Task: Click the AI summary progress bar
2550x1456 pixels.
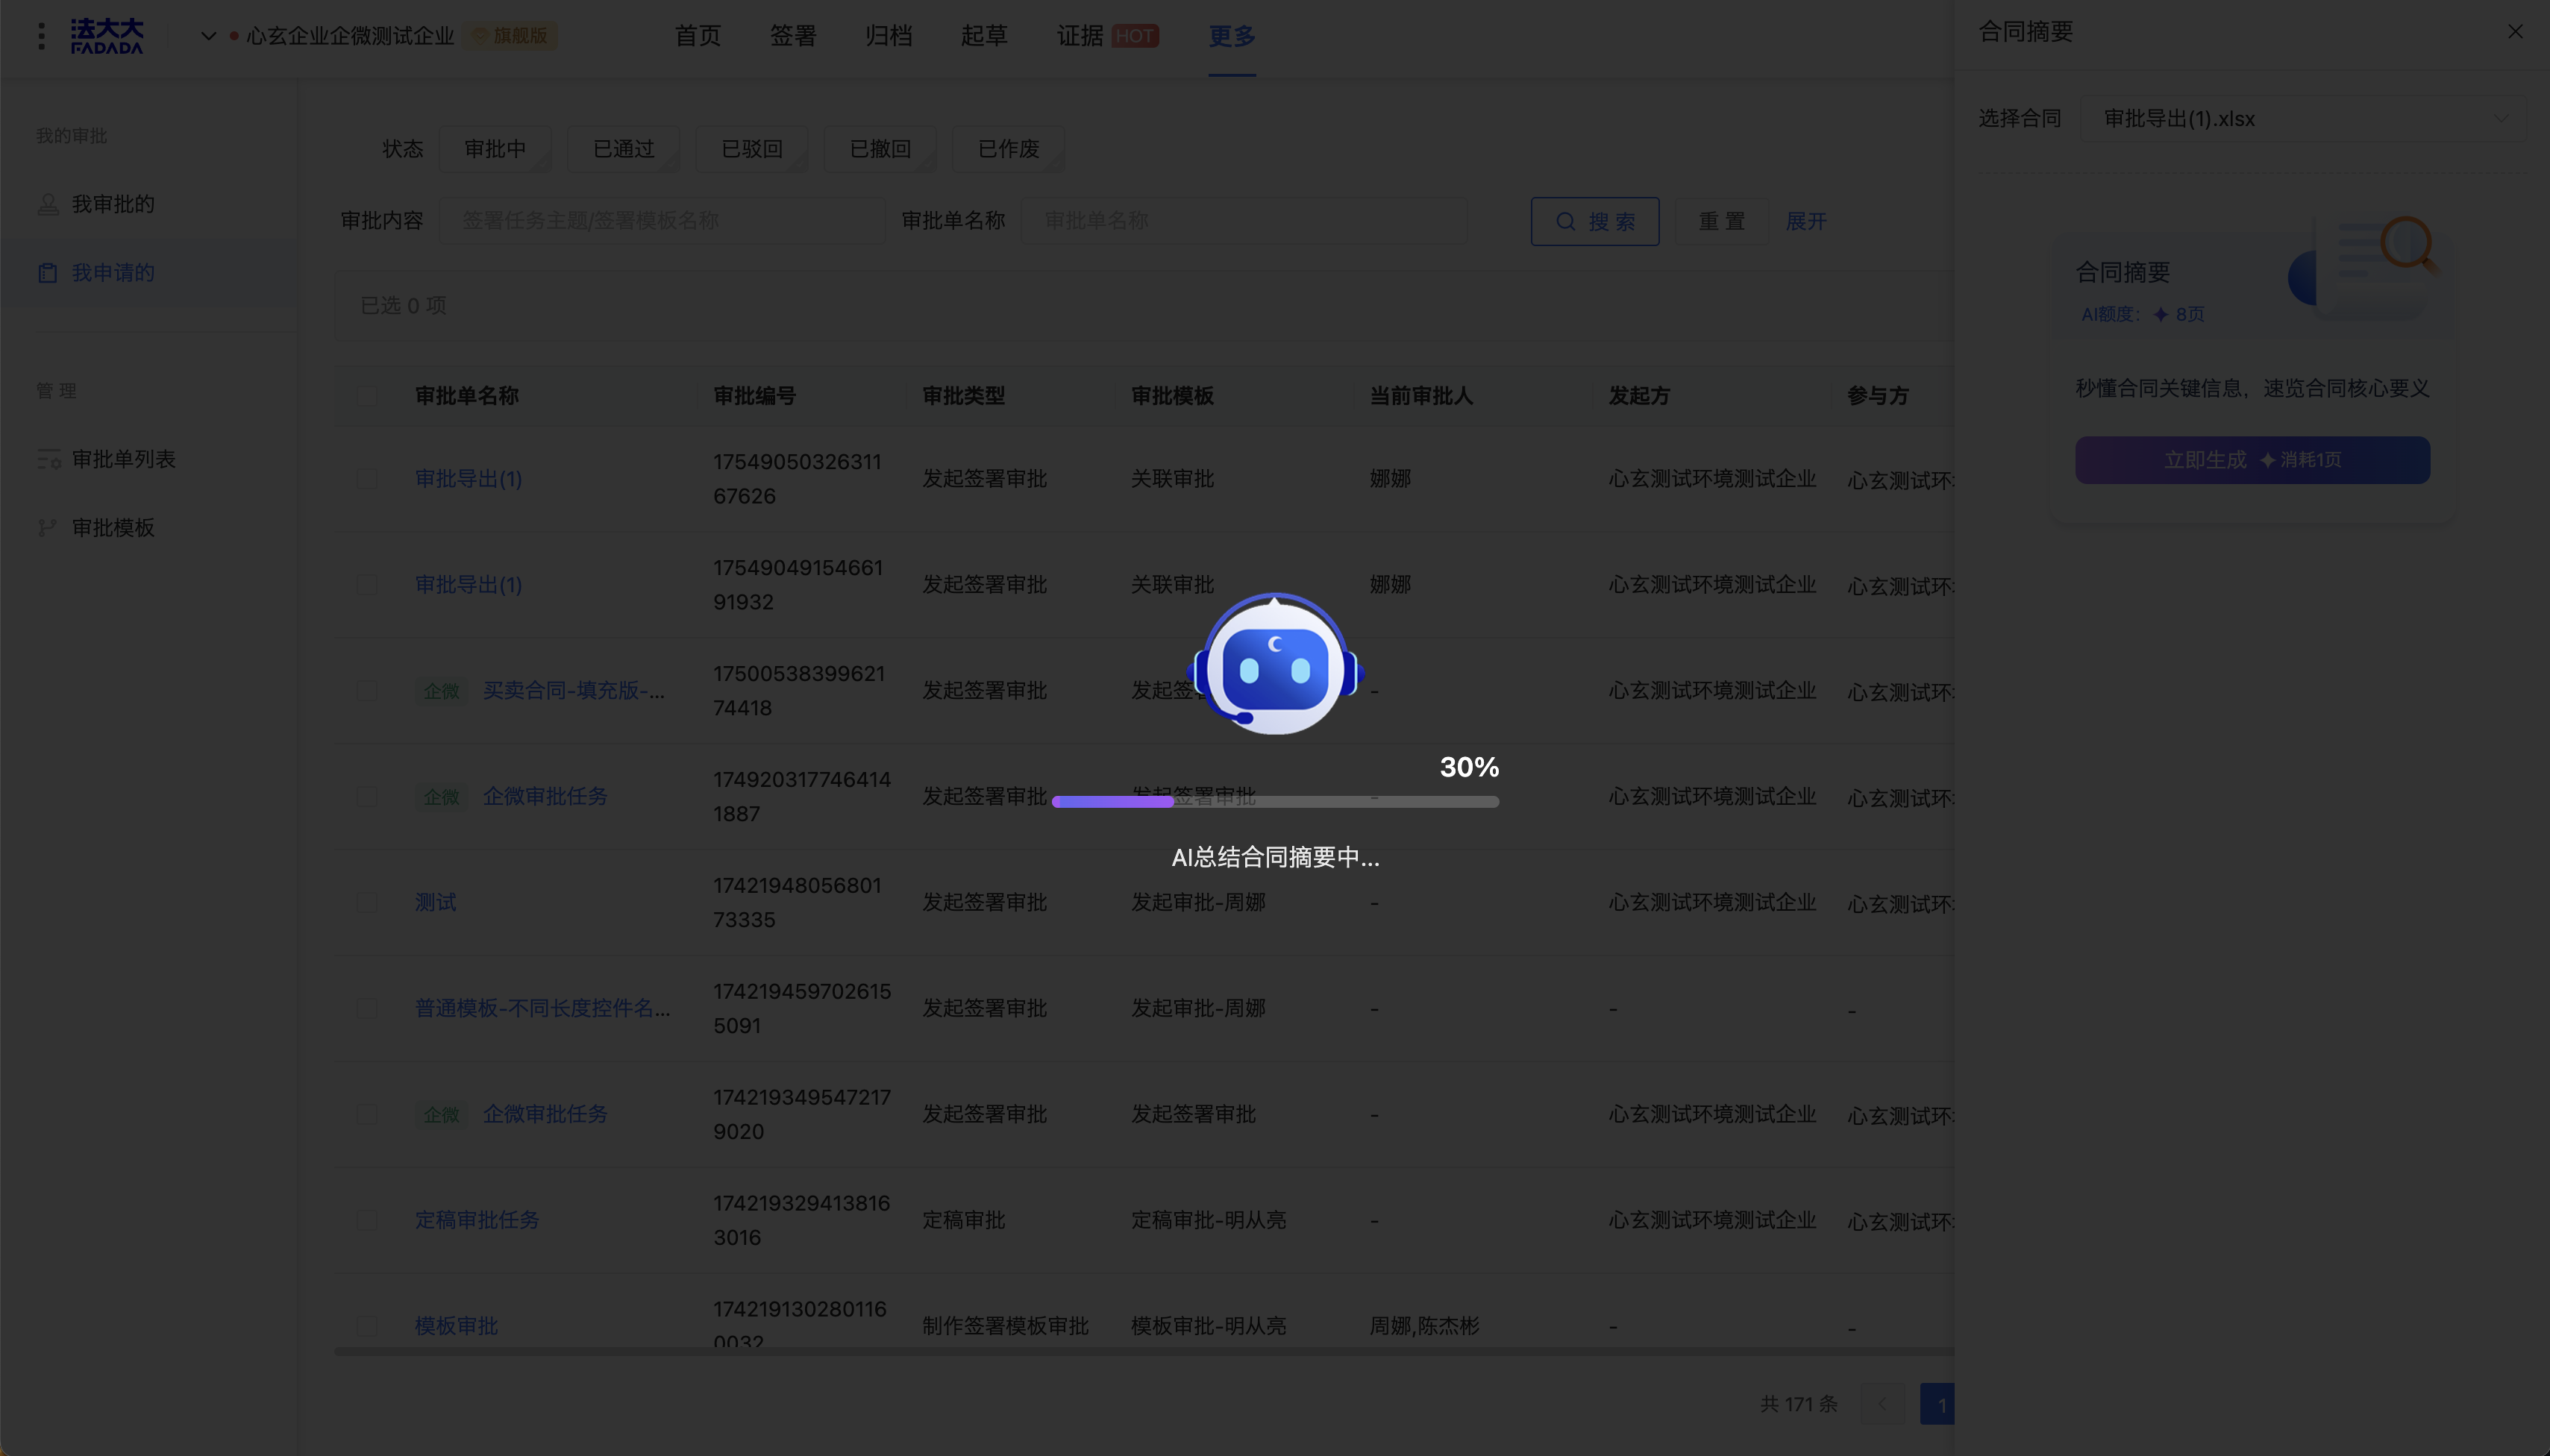Action: (x=1274, y=801)
